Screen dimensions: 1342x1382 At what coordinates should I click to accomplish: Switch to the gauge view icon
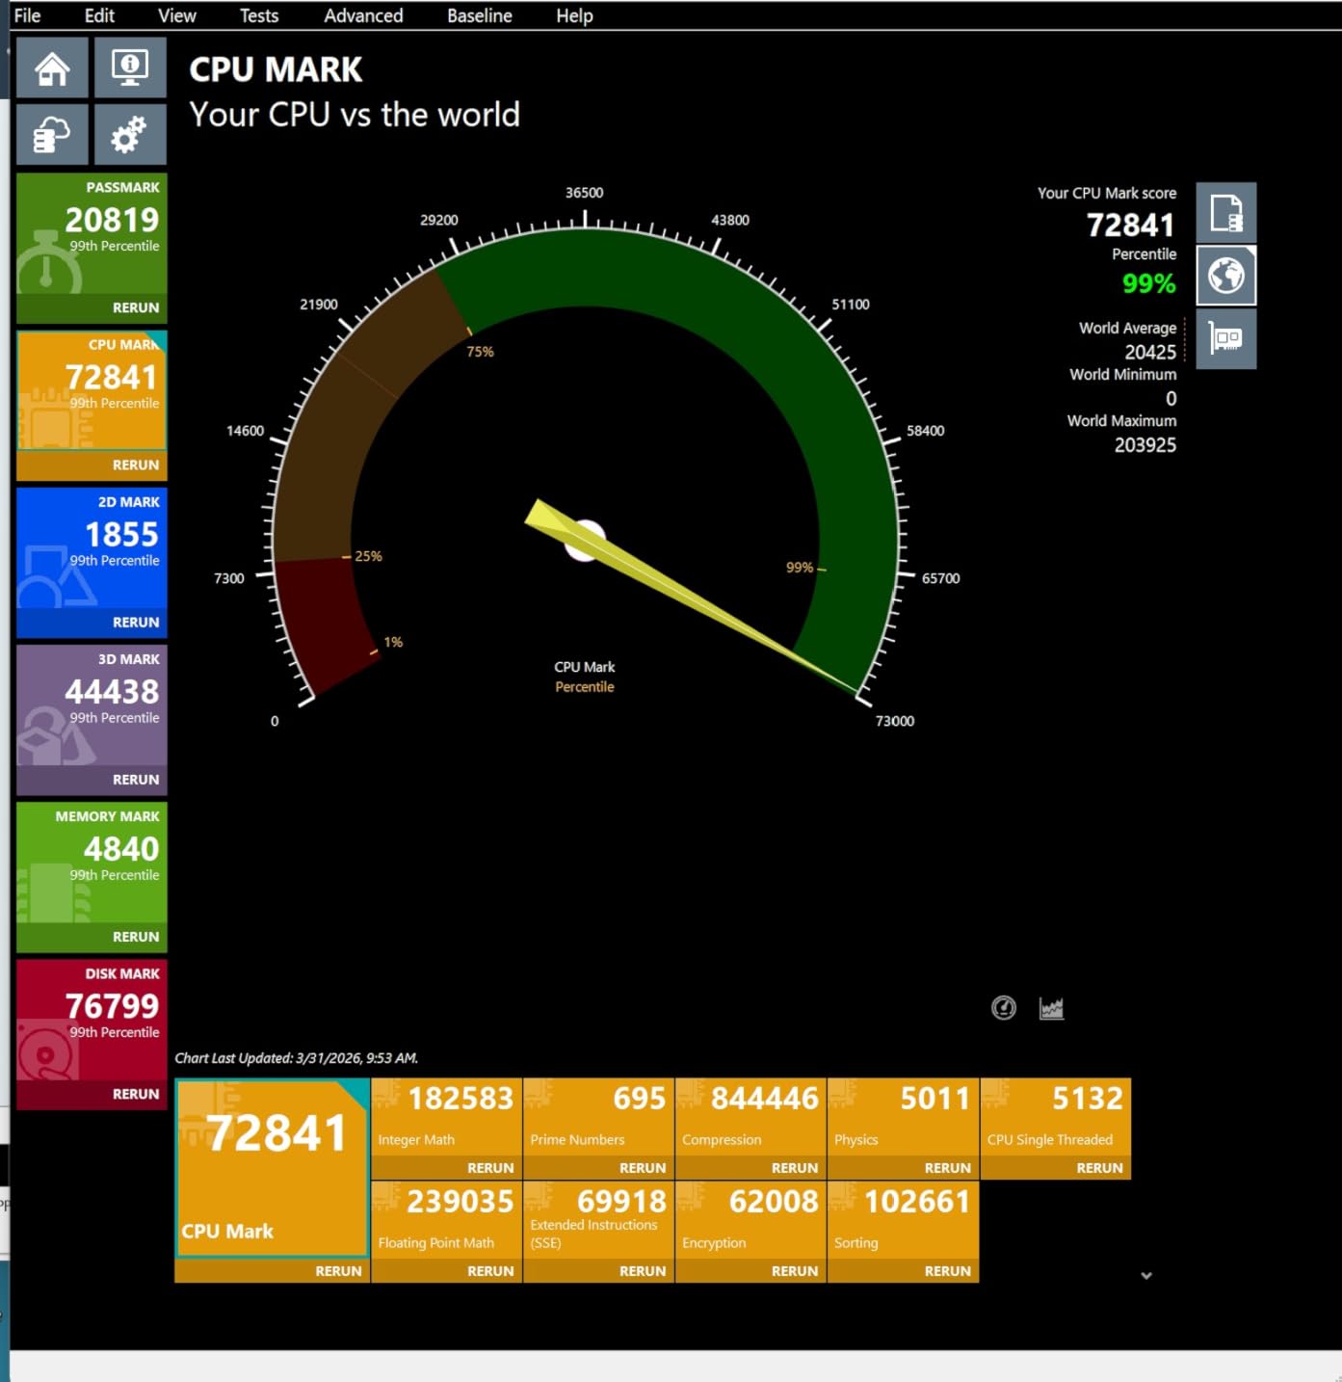coord(1004,1008)
